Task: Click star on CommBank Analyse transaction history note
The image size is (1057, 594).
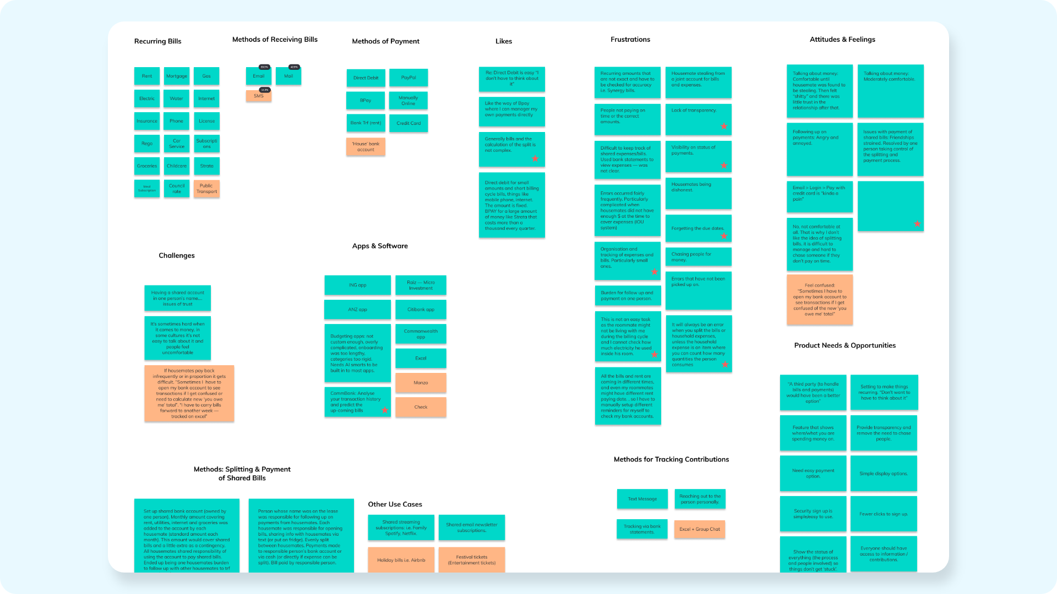Action: click(384, 410)
